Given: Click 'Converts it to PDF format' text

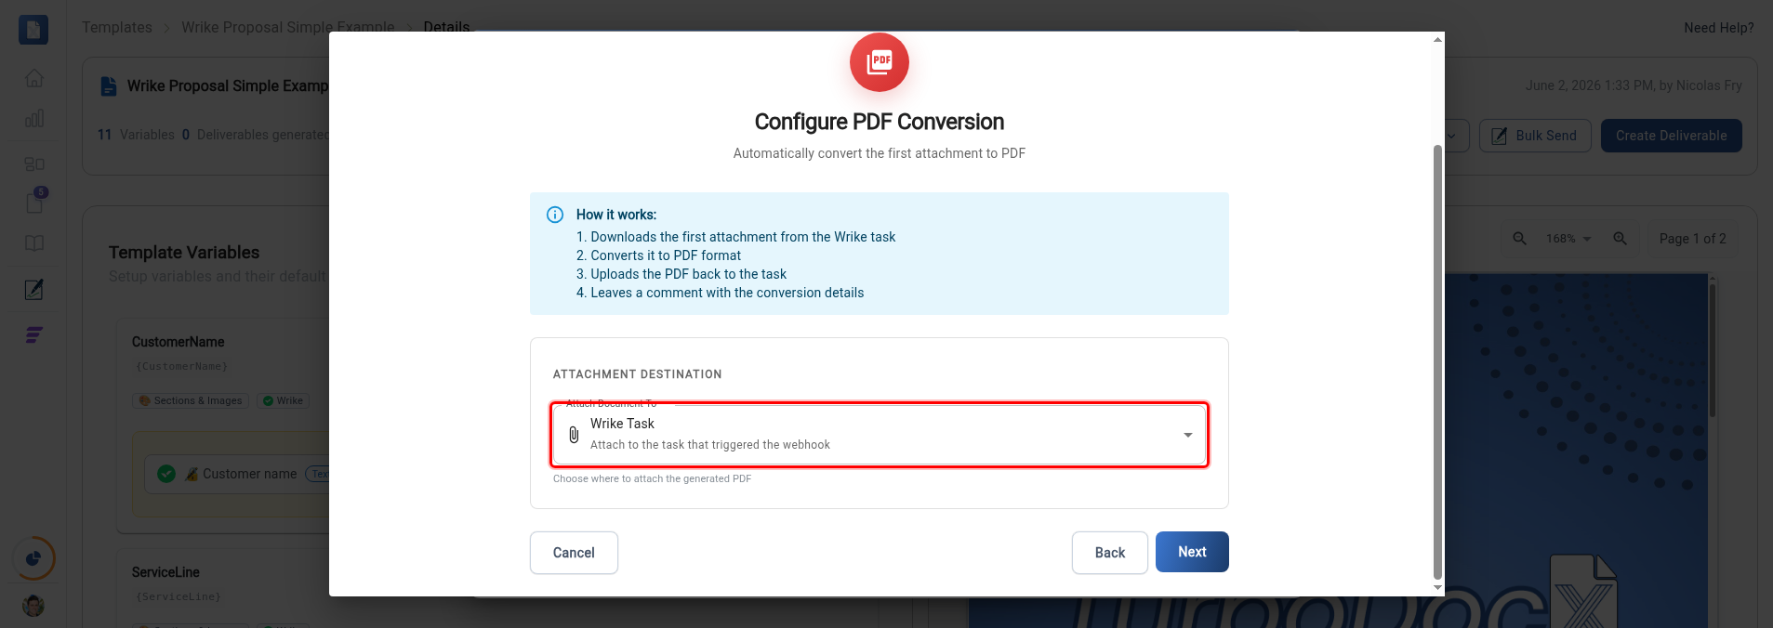Looking at the screenshot, I should [x=666, y=255].
